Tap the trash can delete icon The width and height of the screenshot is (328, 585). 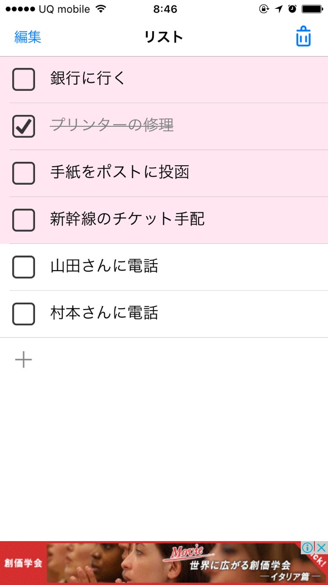tap(303, 37)
